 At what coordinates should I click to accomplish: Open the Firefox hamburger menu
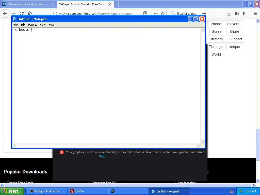pyautogui.click(x=255, y=13)
